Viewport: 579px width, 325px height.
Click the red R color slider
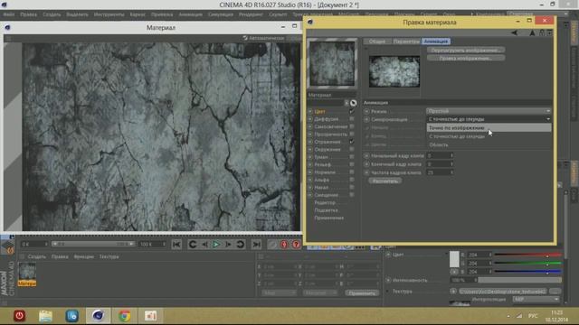[x=527, y=255]
